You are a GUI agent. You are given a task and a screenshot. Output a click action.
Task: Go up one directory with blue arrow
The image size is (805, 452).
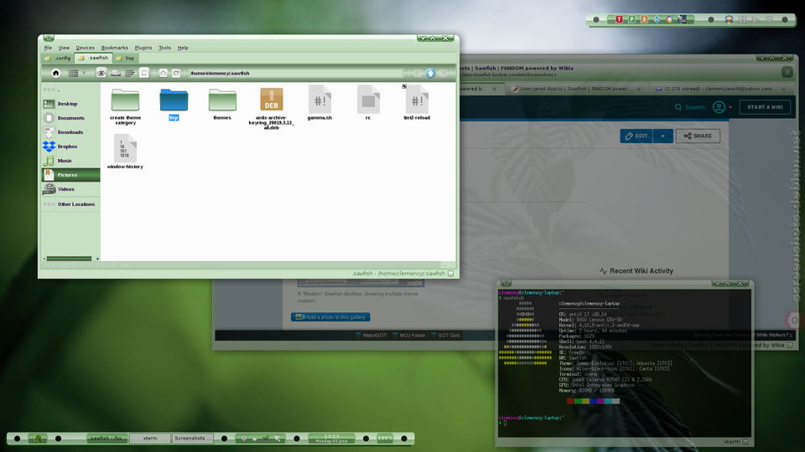click(430, 74)
